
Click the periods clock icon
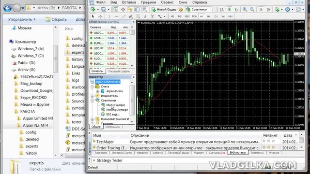(x=287, y=9)
